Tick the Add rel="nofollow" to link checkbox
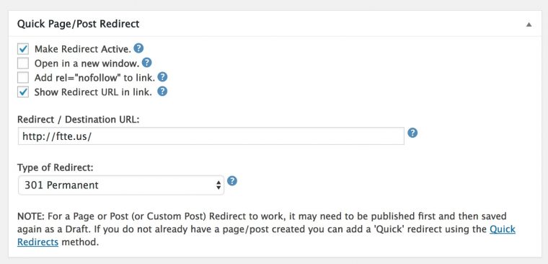548x264 pixels. (23, 78)
